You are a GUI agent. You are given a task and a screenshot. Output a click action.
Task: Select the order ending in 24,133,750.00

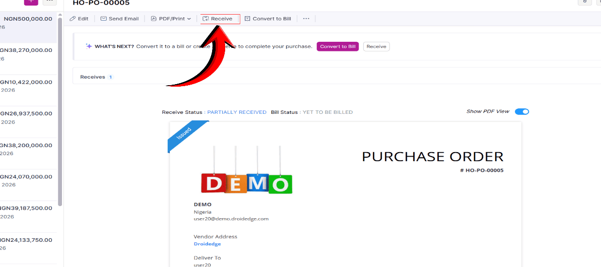(28, 248)
